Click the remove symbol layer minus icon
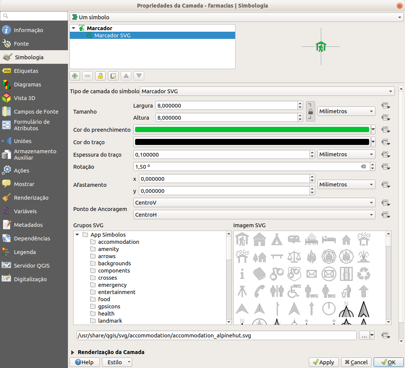 pos(88,76)
